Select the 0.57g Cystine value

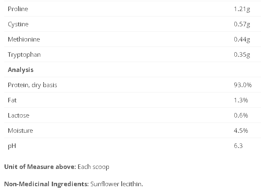point(242,24)
